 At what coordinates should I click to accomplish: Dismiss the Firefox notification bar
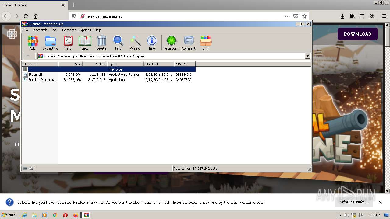point(380,202)
